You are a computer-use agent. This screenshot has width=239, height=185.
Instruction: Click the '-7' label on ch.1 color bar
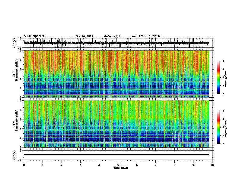tap(223, 94)
